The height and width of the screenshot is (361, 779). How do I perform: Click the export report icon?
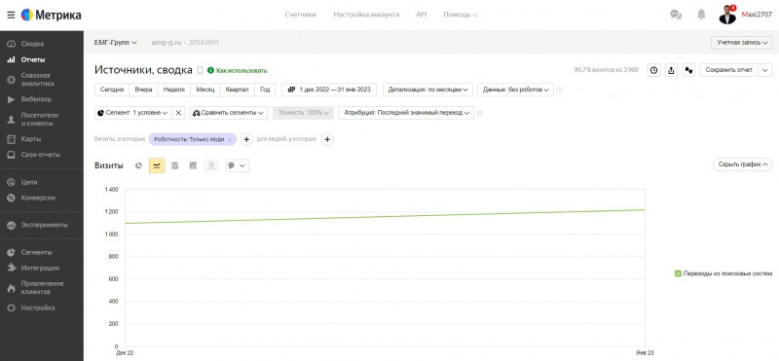671,70
